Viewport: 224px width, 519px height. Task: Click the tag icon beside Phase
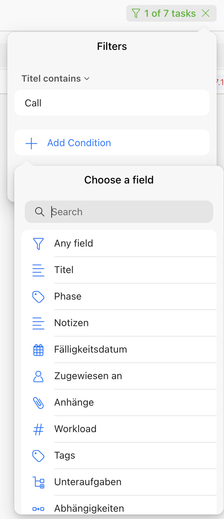coord(38,297)
